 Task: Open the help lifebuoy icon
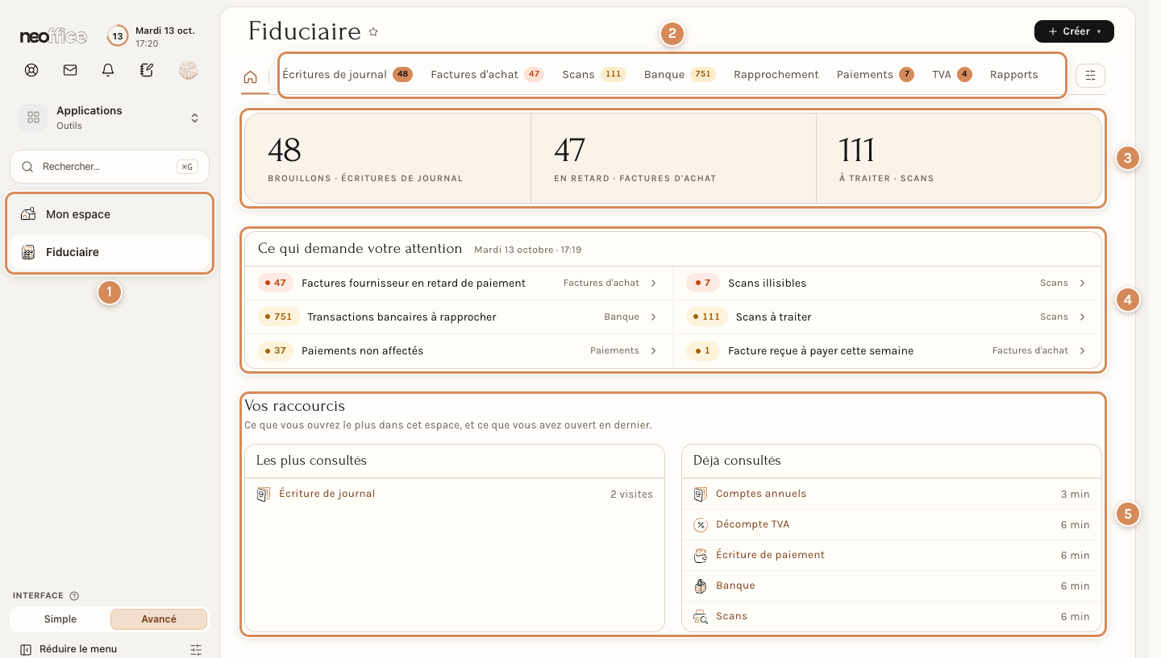click(31, 70)
